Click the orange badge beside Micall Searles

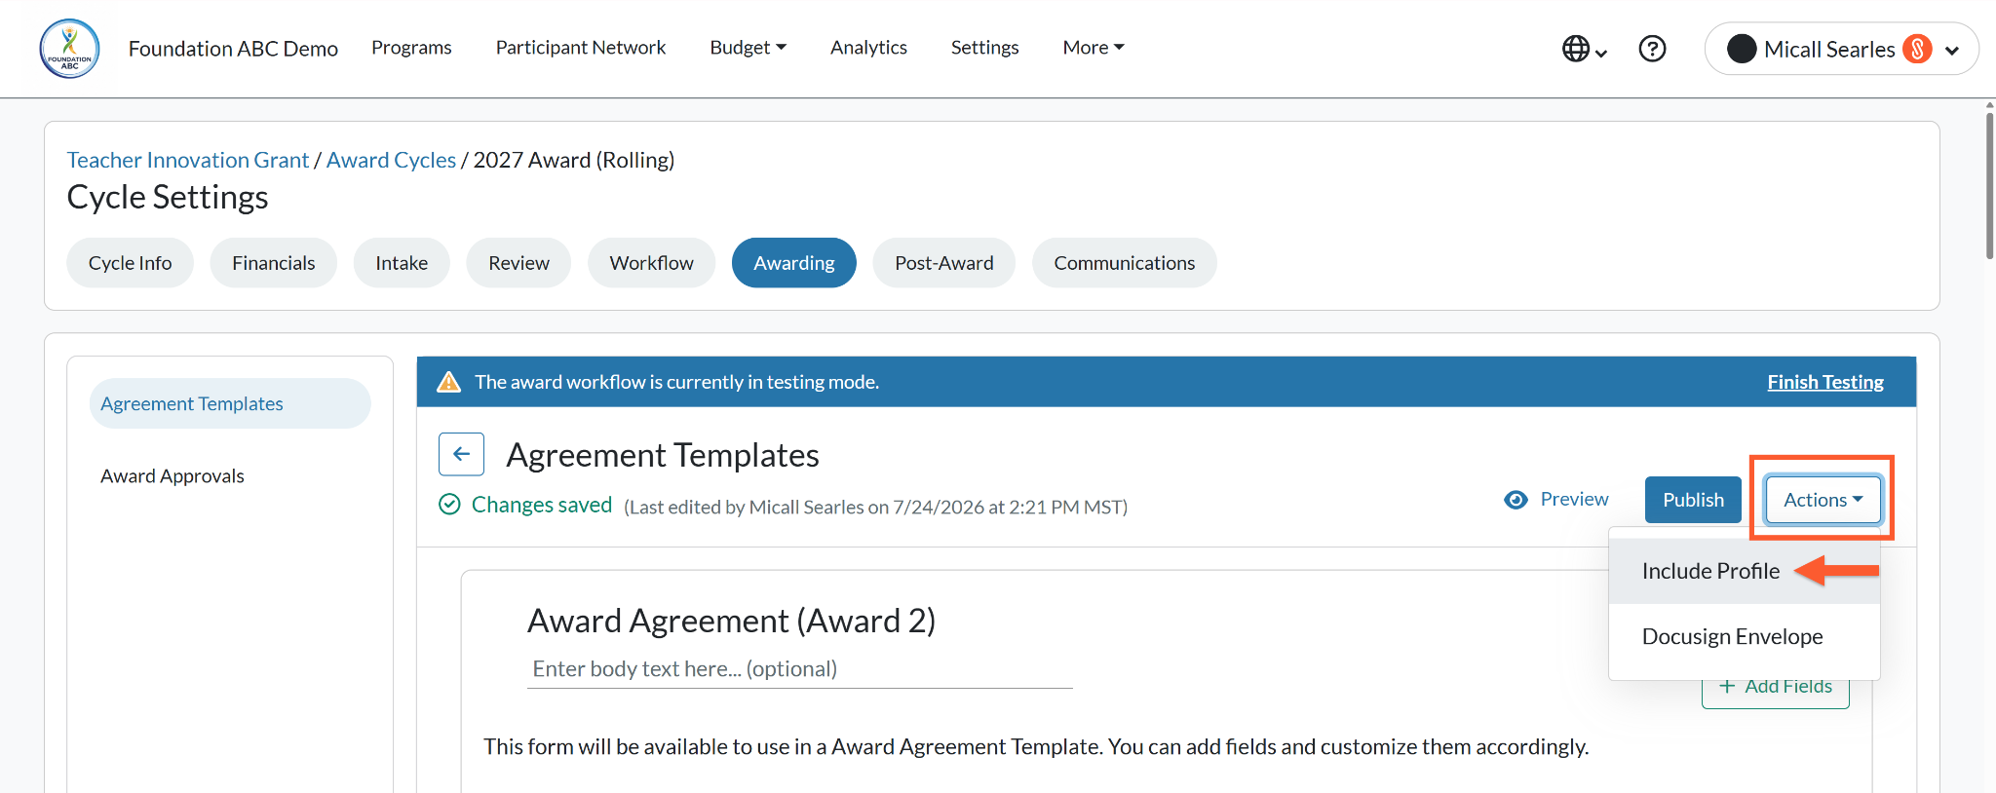pos(1917,49)
